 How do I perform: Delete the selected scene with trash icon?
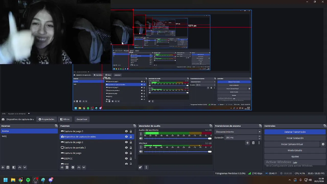8,167
